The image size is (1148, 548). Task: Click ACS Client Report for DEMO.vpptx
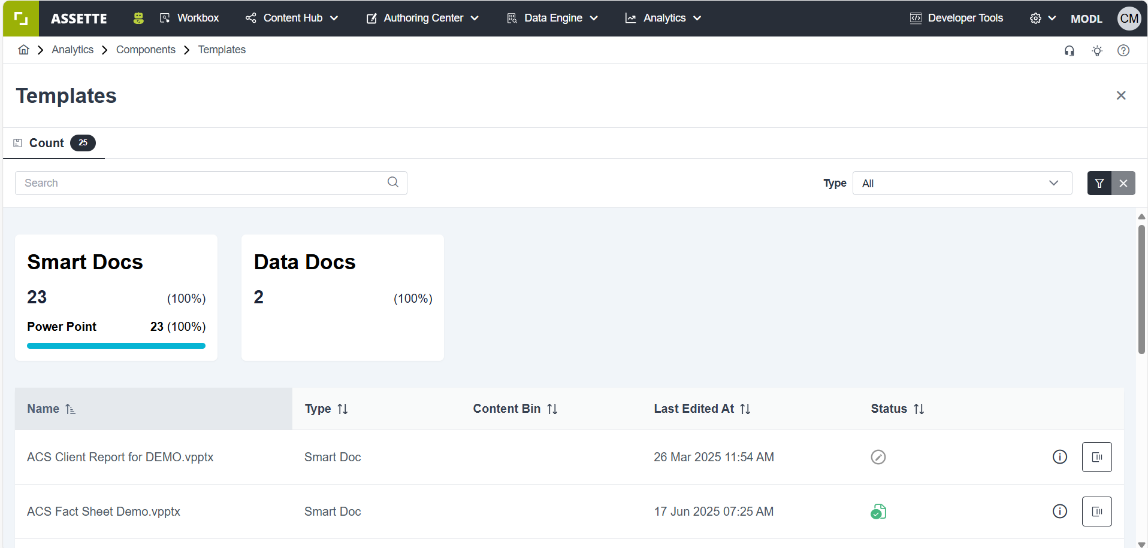pyautogui.click(x=120, y=457)
